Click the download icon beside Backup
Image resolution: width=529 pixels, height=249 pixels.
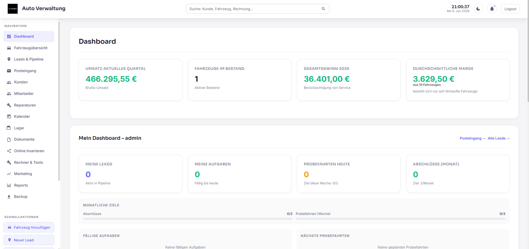(9, 197)
